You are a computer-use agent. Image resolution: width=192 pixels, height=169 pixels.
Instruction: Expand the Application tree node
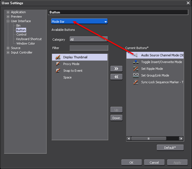click(x=8, y=12)
